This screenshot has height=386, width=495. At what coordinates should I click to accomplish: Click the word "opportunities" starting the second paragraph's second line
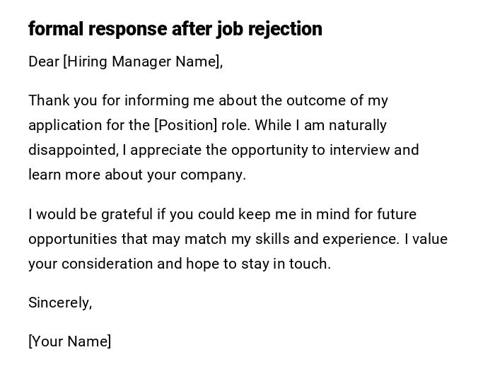tap(73, 239)
